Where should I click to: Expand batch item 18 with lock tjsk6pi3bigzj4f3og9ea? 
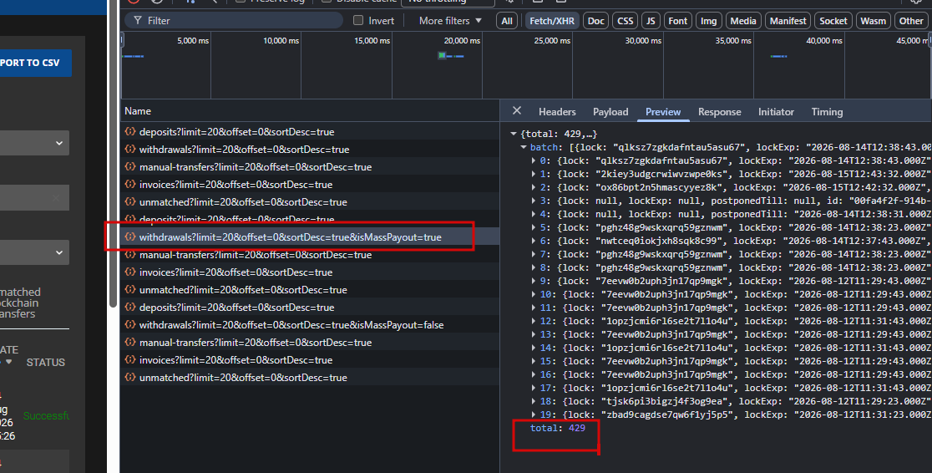533,401
